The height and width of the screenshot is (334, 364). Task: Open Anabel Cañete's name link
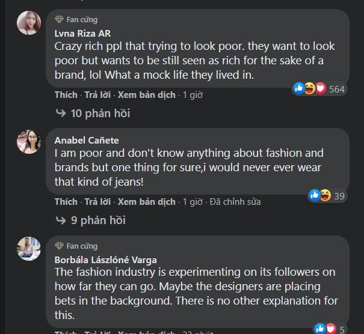[87, 140]
